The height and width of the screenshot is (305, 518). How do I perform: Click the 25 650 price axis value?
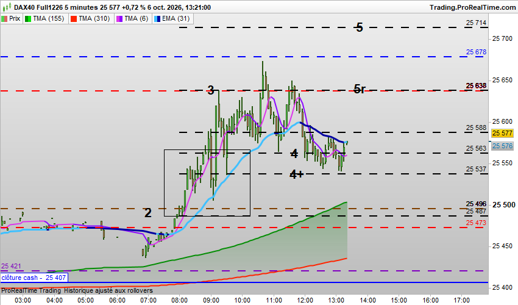tap(502, 80)
